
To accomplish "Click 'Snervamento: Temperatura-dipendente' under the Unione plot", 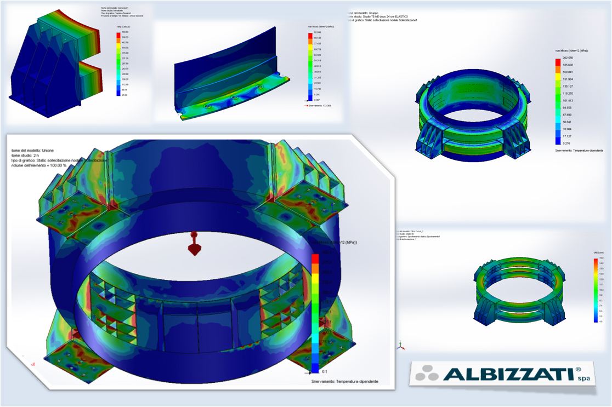I will [344, 381].
